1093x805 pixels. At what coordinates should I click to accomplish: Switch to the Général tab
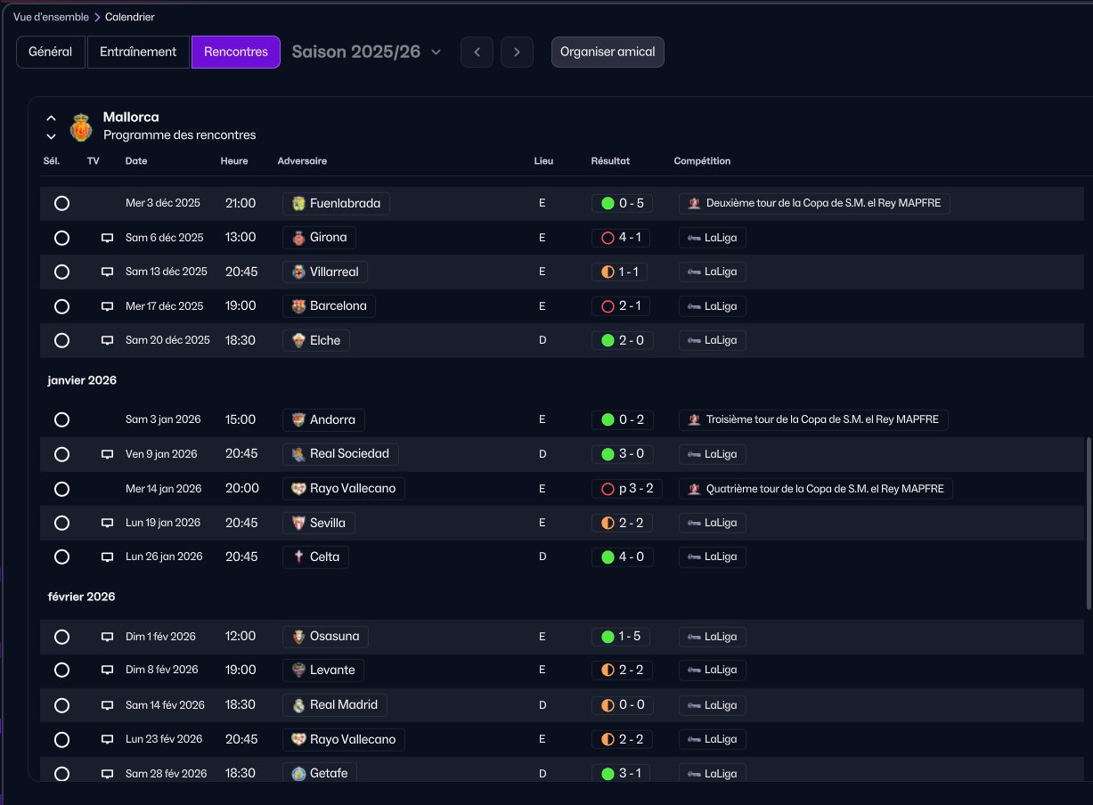(50, 52)
